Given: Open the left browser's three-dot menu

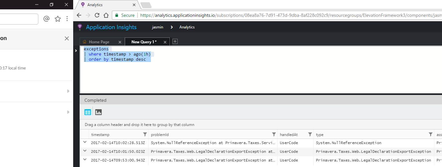Looking at the screenshot, I should click(67, 19).
